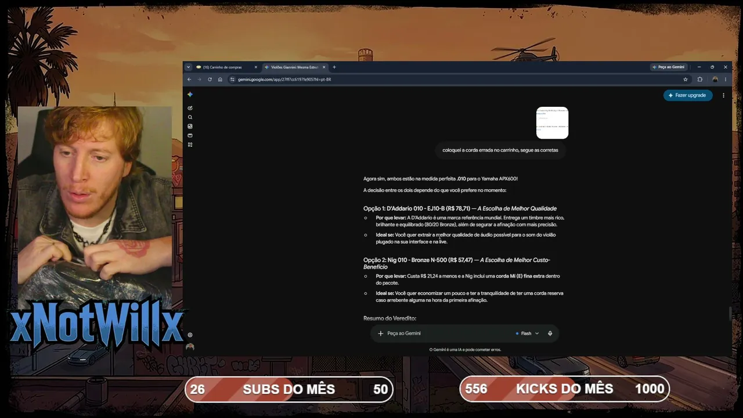Click the page vertical scrollbar thumb

[730, 313]
